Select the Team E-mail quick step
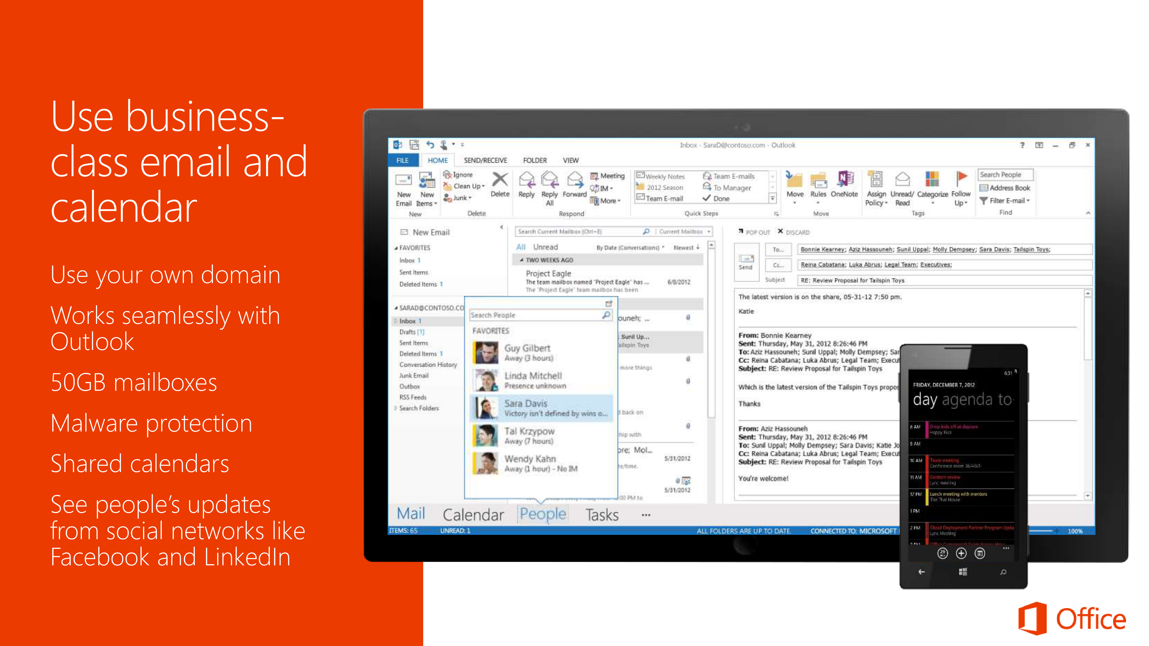The image size is (1149, 646). 660,199
